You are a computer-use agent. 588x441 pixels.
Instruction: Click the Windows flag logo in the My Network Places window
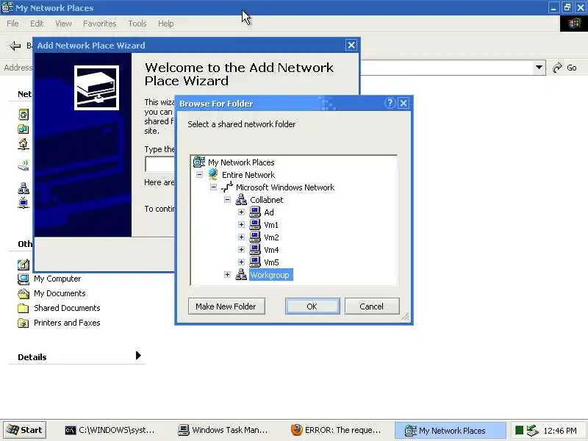pos(574,24)
